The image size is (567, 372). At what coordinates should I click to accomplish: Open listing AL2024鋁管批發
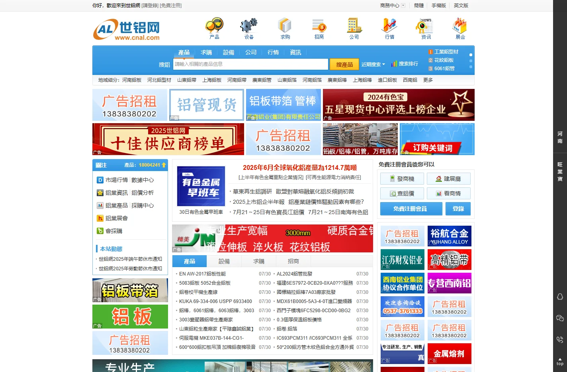point(294,274)
